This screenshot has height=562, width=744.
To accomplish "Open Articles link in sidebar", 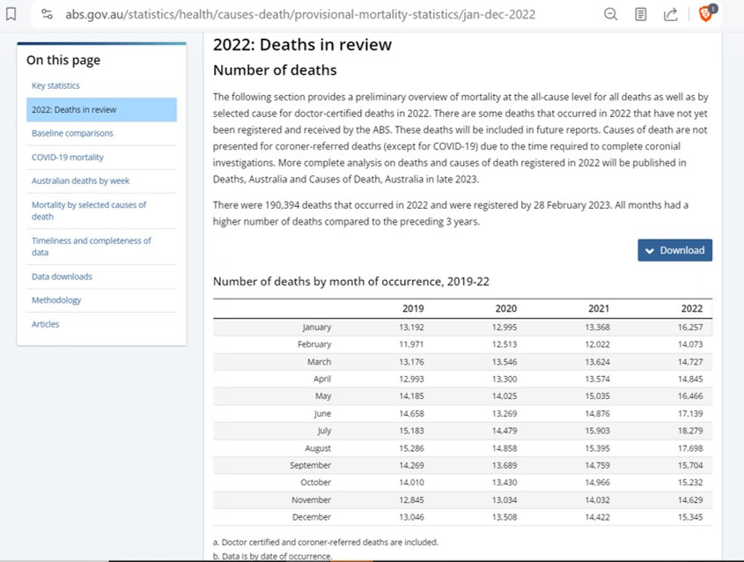I will click(x=45, y=324).
